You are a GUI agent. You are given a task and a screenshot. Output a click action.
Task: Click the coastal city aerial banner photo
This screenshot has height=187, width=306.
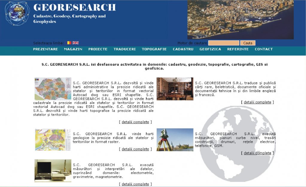point(240,19)
